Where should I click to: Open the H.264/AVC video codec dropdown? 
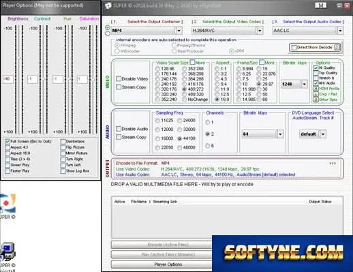click(x=260, y=31)
